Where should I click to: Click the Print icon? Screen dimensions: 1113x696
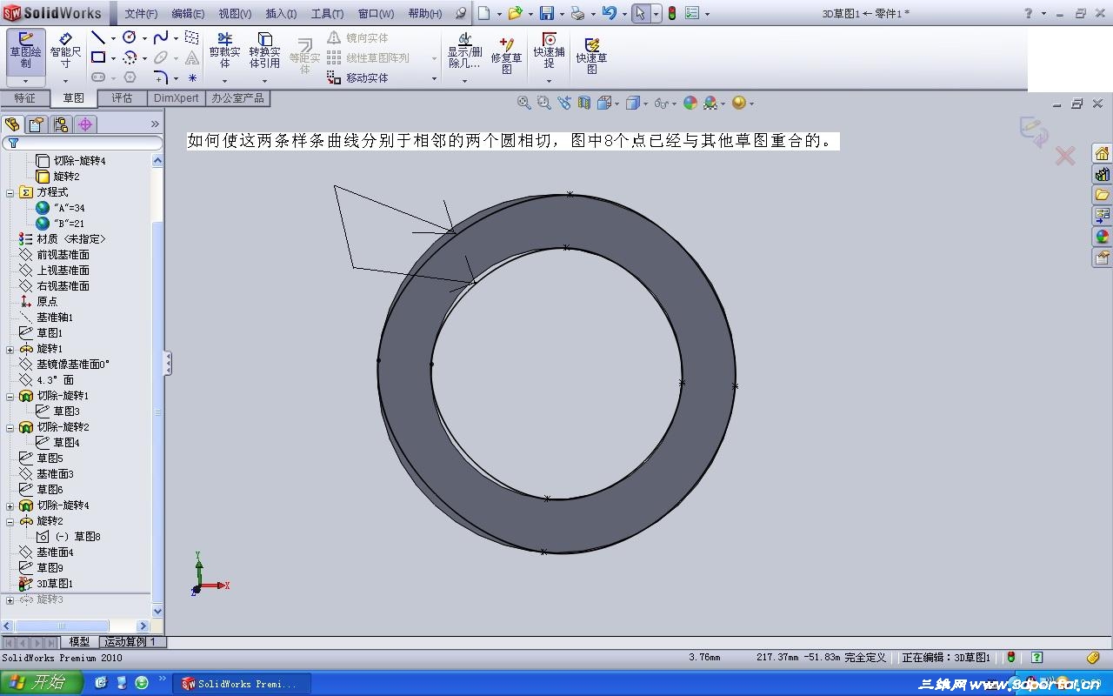(x=577, y=13)
